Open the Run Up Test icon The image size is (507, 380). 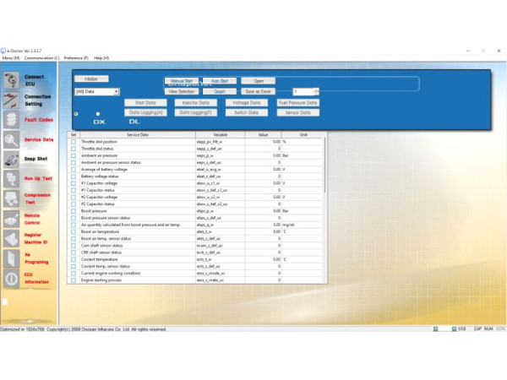11,178
